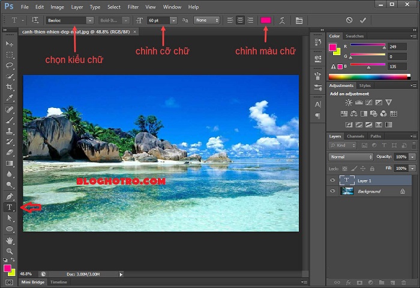Open the font size dropdown
The image size is (420, 288).
coord(173,20)
